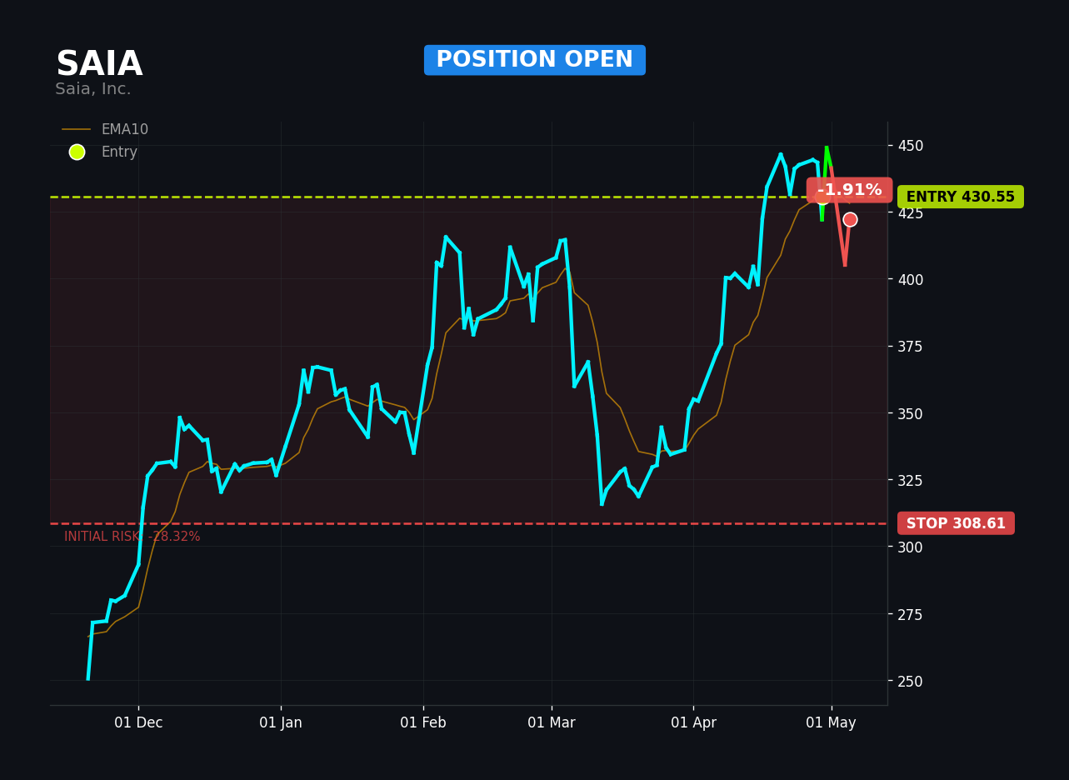This screenshot has height=780, width=1069.
Task: Click the Entry legend text
Action: (119, 152)
